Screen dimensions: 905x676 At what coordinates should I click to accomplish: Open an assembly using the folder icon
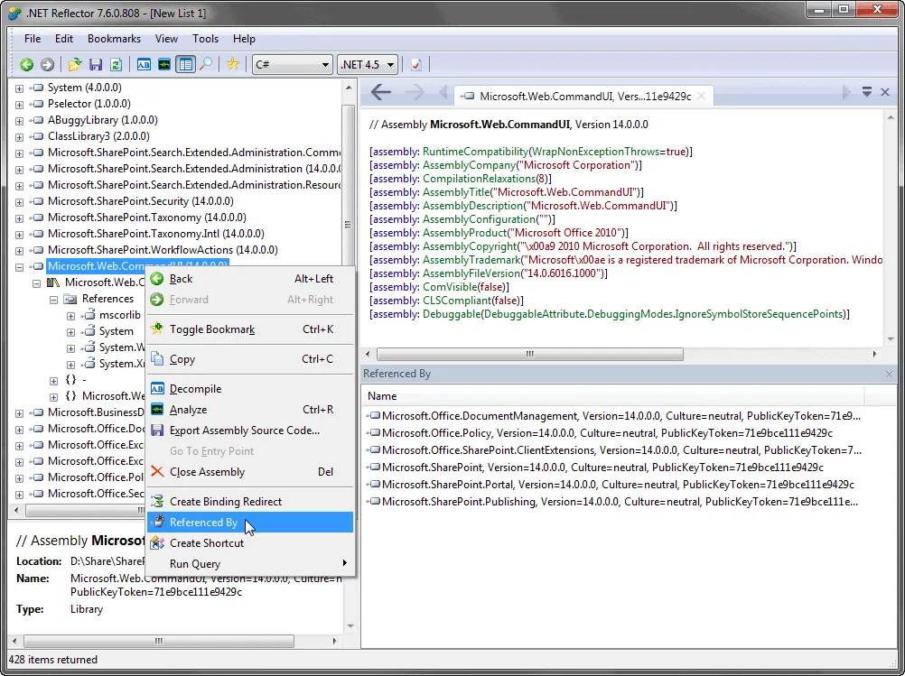[75, 64]
